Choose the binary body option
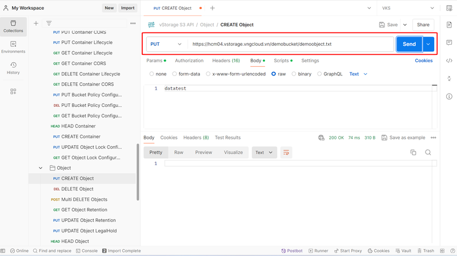 [x=294, y=74]
